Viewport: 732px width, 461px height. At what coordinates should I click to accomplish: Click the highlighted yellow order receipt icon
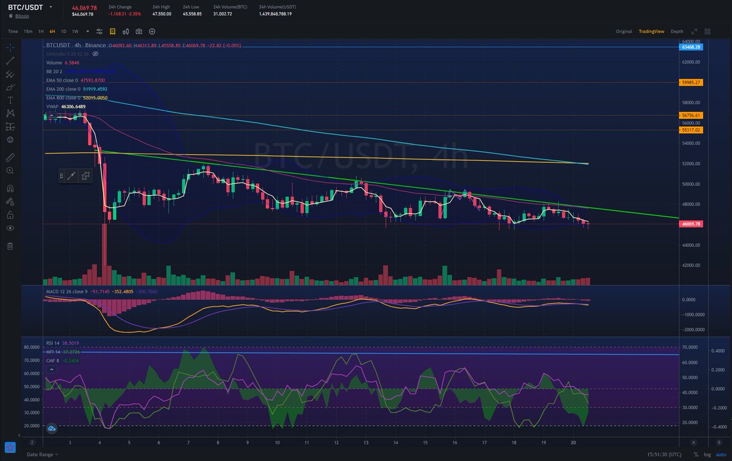point(112,31)
